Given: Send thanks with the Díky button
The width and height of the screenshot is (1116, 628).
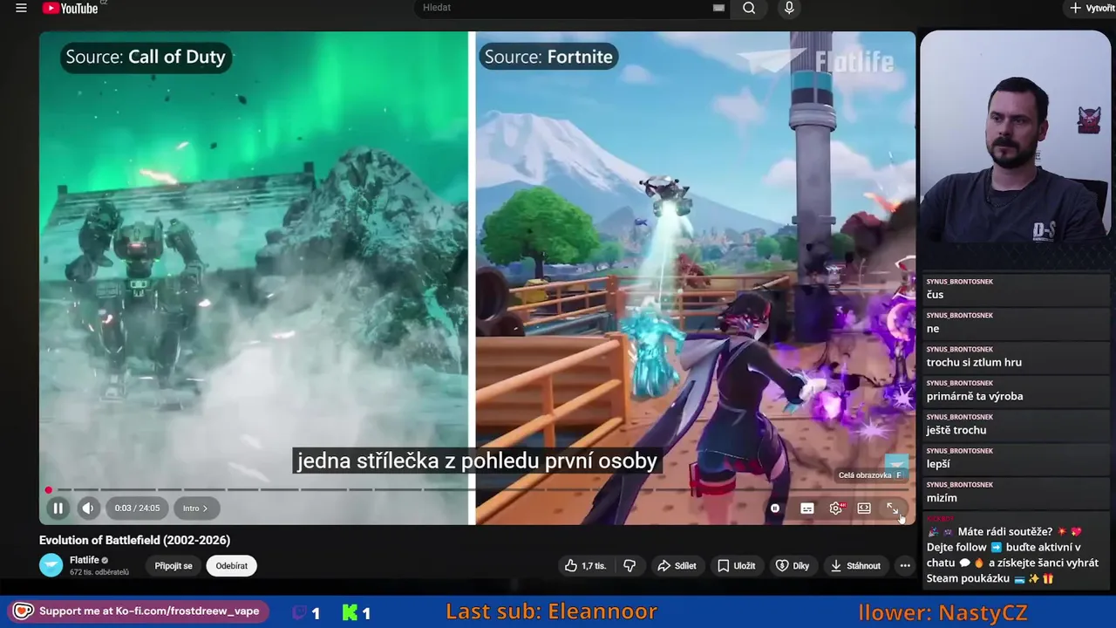Looking at the screenshot, I should (x=793, y=566).
